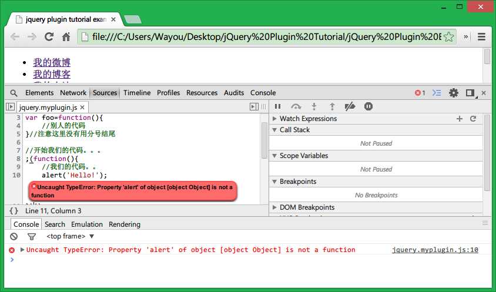496x292 pixels.
Task: Click the browser forward arrow
Action: coord(32,37)
